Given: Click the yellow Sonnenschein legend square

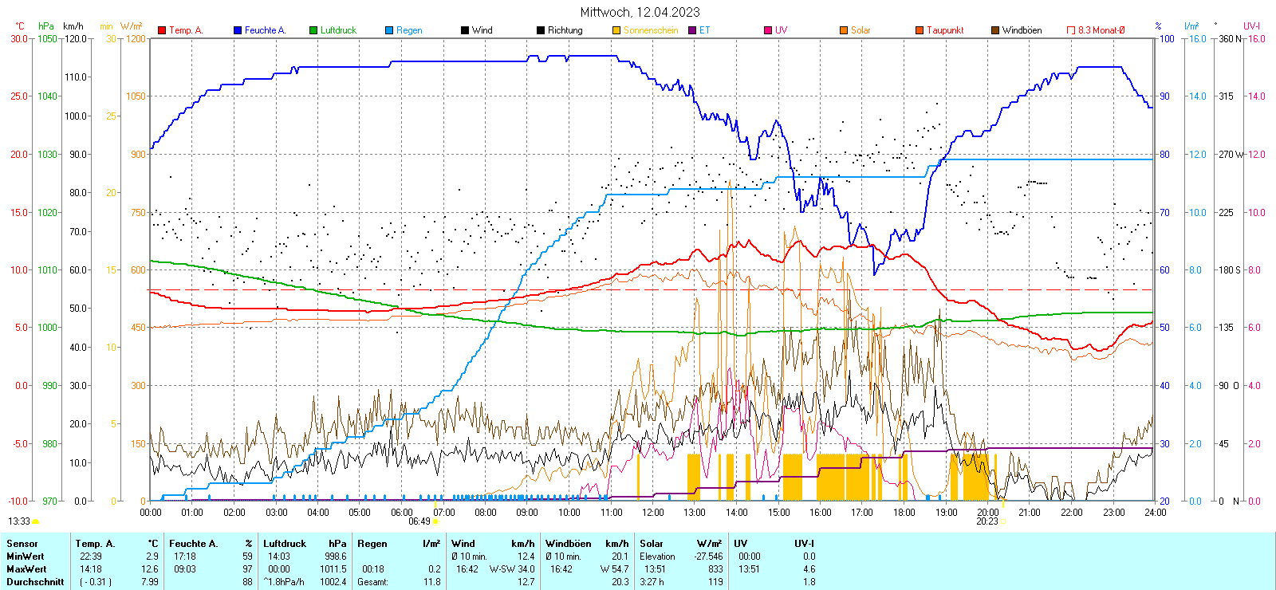Looking at the screenshot, I should coord(616,30).
